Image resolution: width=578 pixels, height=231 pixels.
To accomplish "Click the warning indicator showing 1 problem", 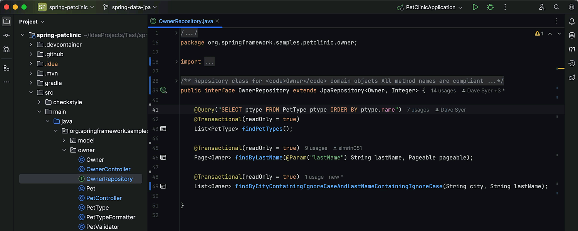I will coord(539,34).
